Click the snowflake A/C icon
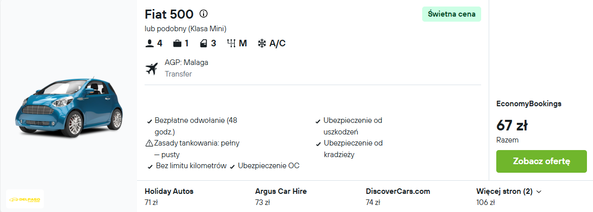 (261, 43)
